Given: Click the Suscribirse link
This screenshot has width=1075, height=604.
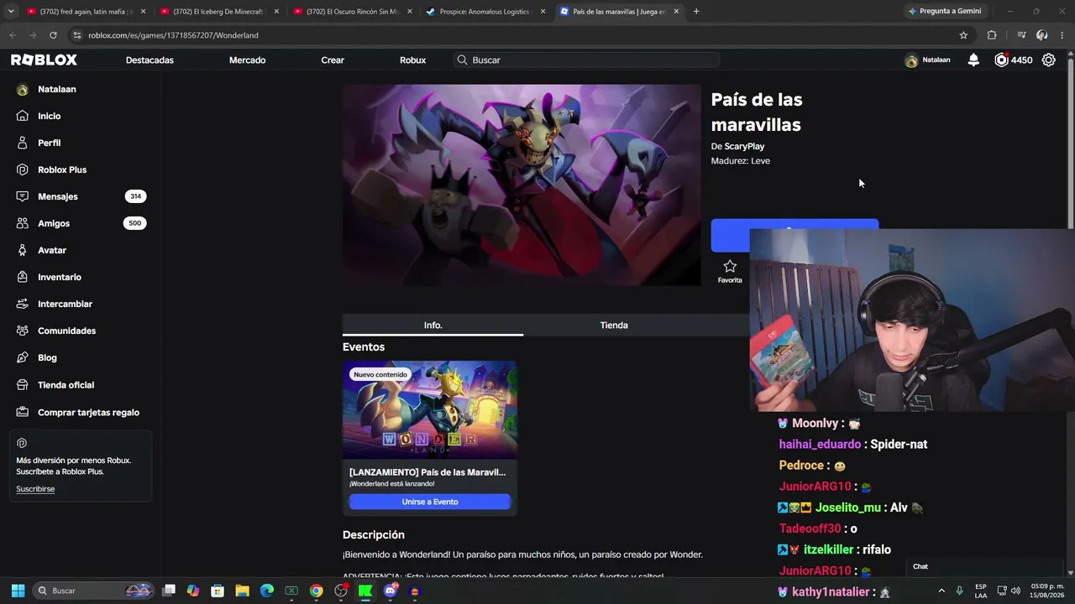Looking at the screenshot, I should tap(35, 489).
